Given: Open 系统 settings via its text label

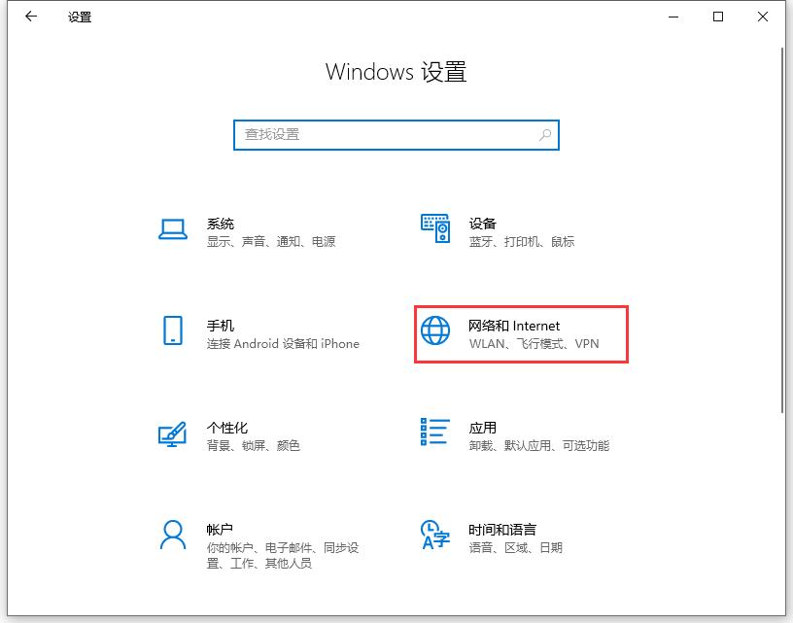Looking at the screenshot, I should [x=221, y=223].
